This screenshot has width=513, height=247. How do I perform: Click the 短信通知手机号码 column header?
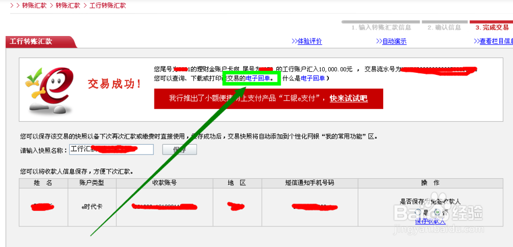(310, 183)
